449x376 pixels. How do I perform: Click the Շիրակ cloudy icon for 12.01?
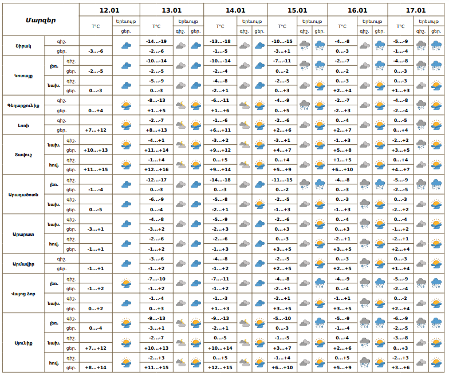pos(126,46)
